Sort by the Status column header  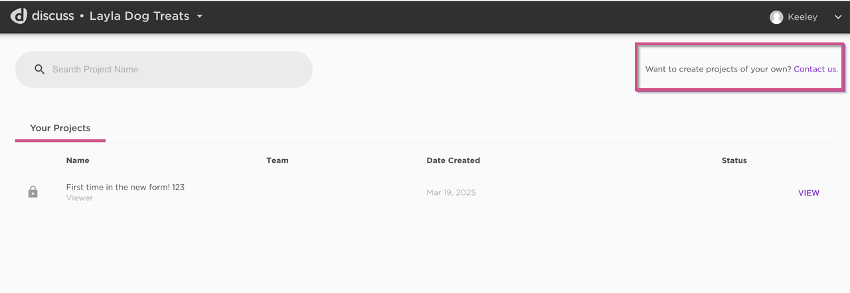point(734,160)
